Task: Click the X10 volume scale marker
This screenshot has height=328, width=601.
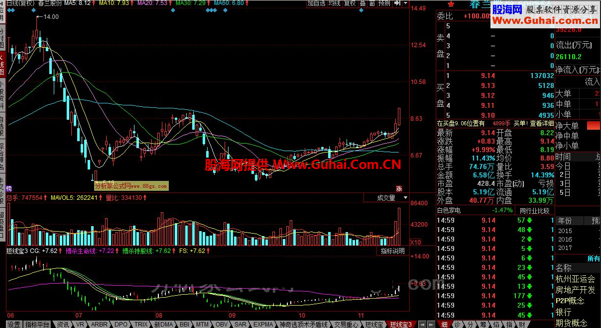Action: point(415,242)
